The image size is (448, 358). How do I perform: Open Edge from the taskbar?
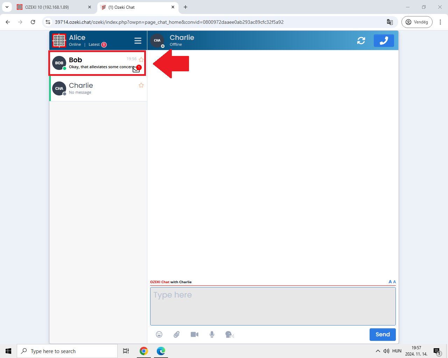point(161,351)
